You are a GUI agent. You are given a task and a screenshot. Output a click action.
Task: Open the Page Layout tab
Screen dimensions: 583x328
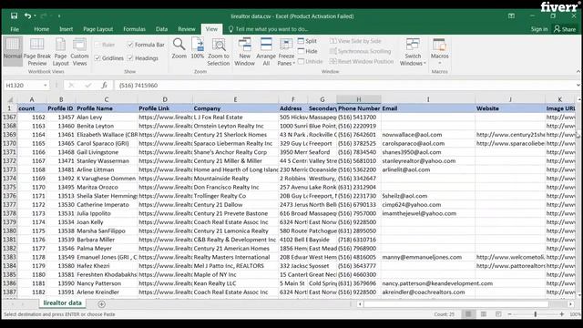point(97,29)
